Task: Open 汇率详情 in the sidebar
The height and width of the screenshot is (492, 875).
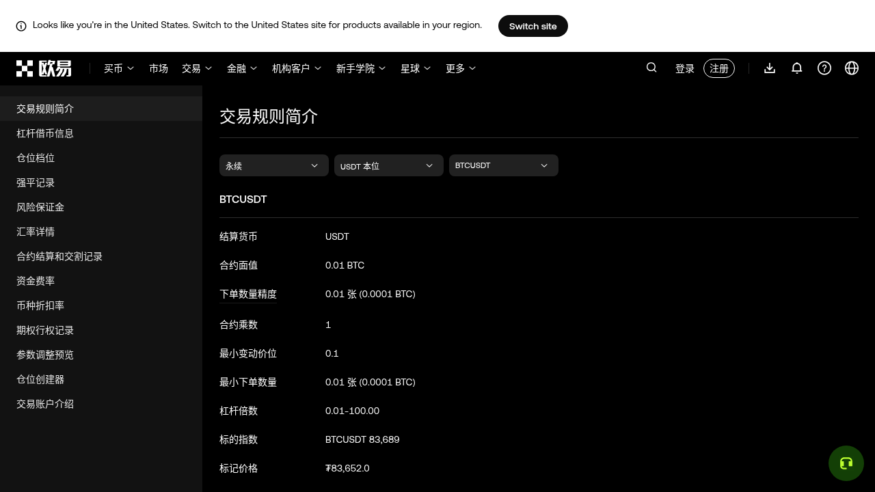Action: pos(101,232)
